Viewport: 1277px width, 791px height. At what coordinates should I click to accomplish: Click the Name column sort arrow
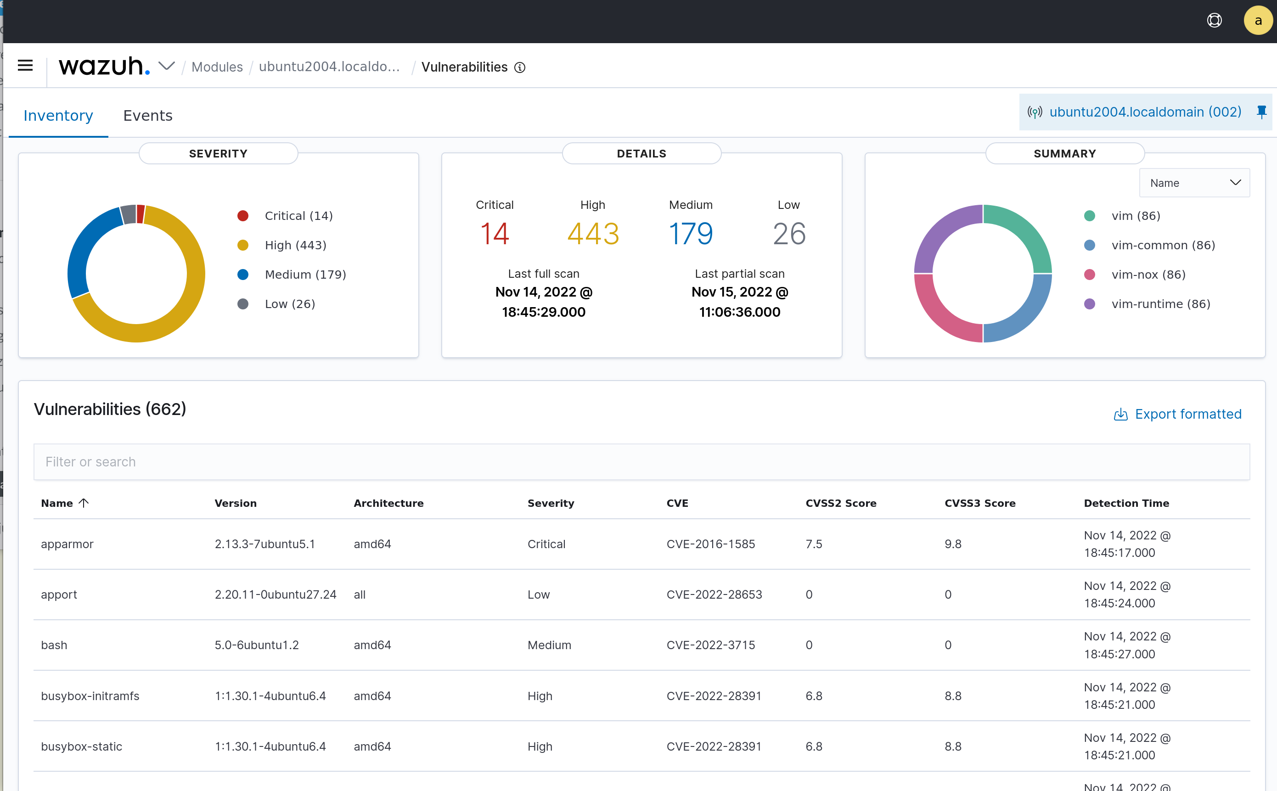(84, 503)
